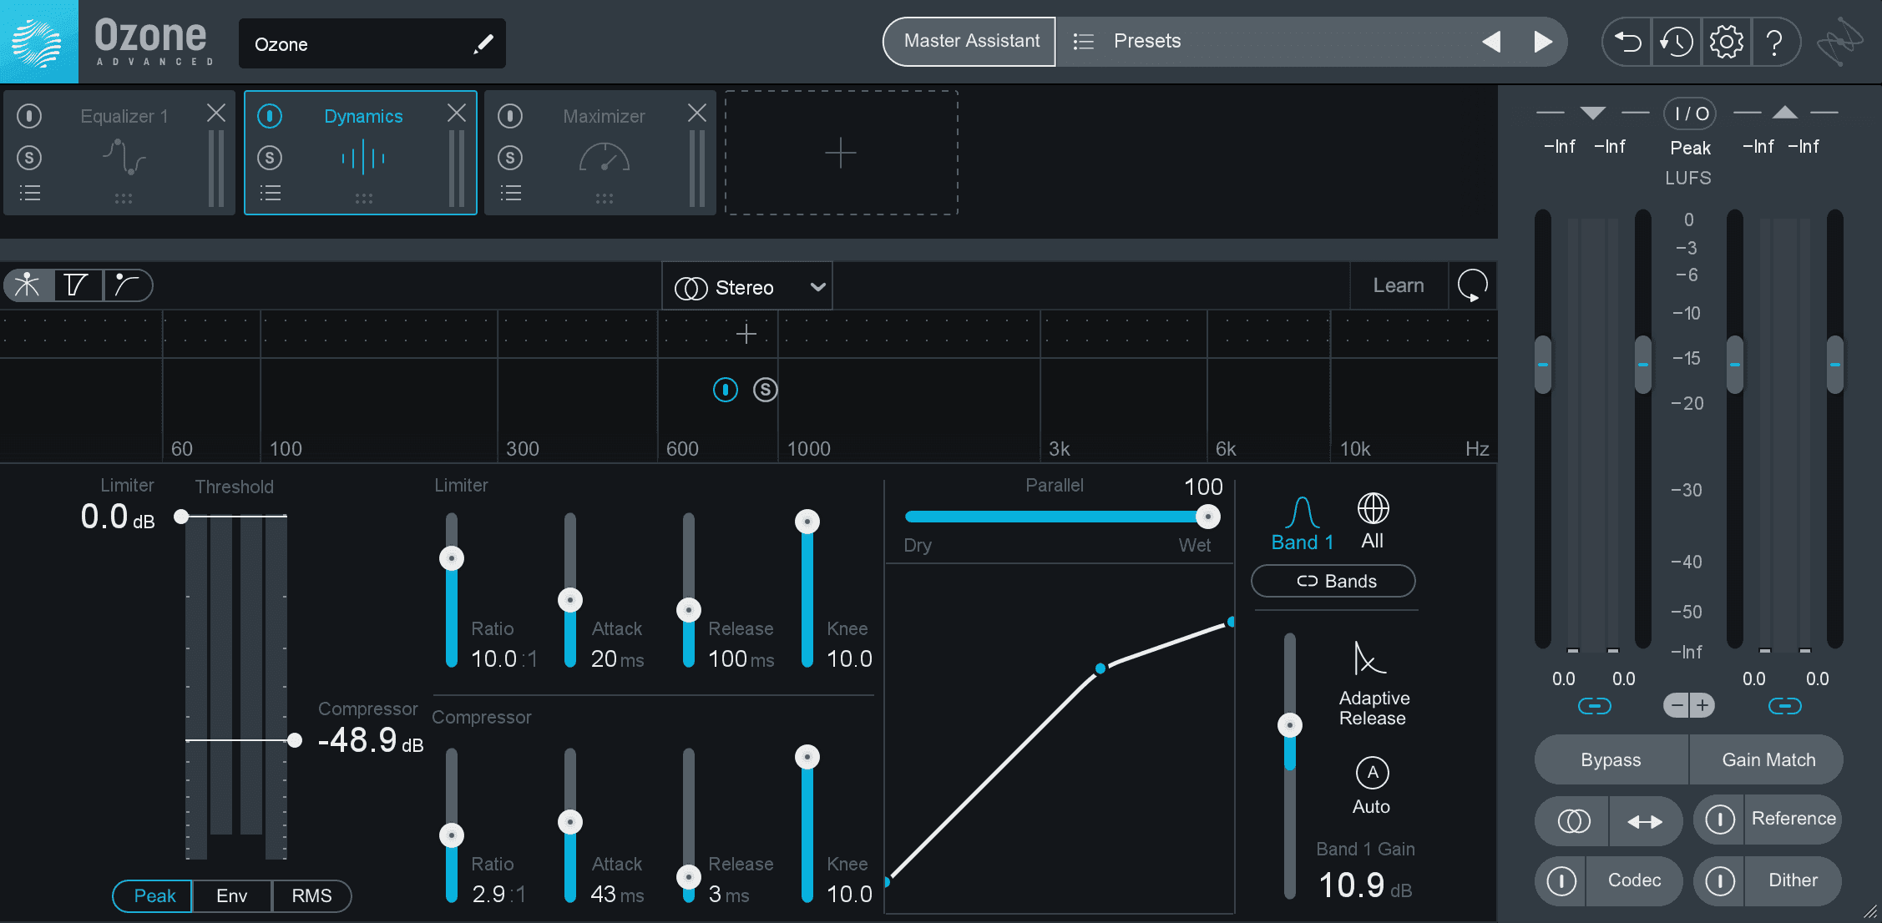1882x923 pixels.
Task: Click the Compressor Attack slider knob
Action: [x=570, y=822]
